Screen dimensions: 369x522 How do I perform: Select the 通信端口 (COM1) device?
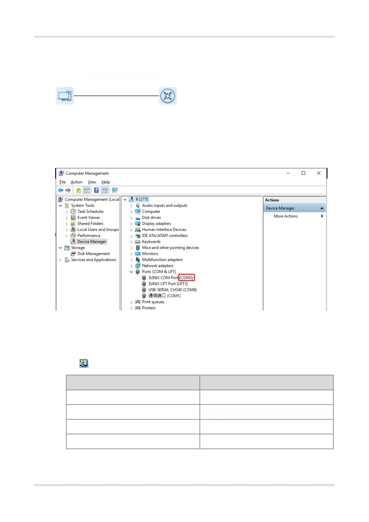point(165,296)
